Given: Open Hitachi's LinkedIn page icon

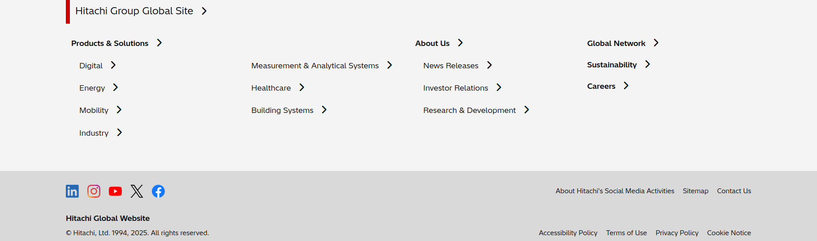Looking at the screenshot, I should point(72,191).
